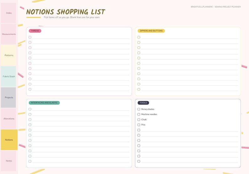
Task: Open the Fabric Stash tab
Action: point(8,76)
